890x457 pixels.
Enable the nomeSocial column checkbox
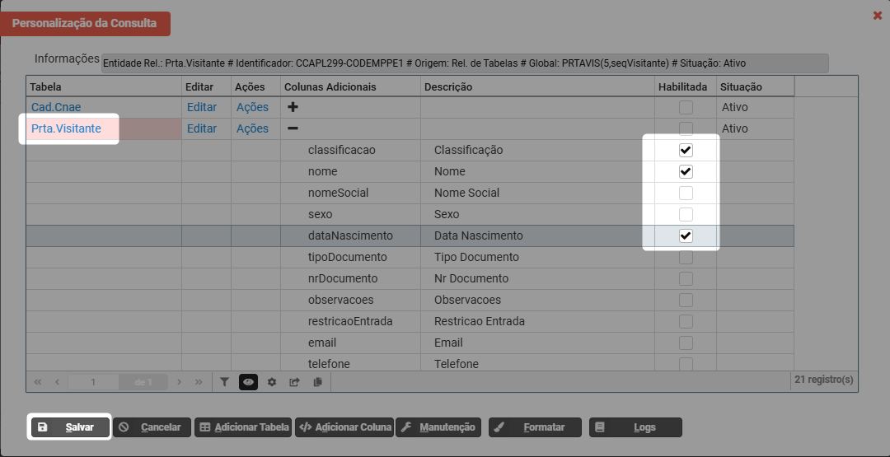click(x=686, y=194)
